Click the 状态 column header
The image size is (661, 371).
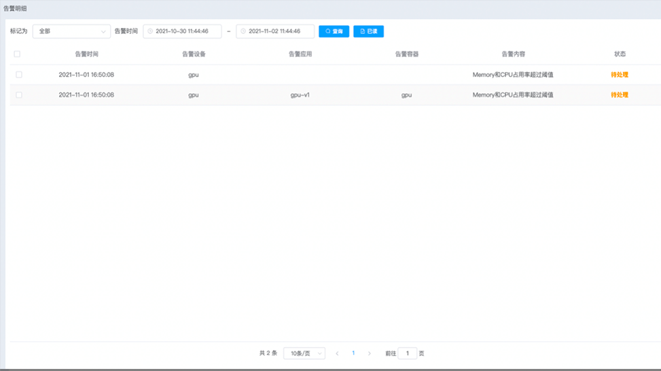620,54
